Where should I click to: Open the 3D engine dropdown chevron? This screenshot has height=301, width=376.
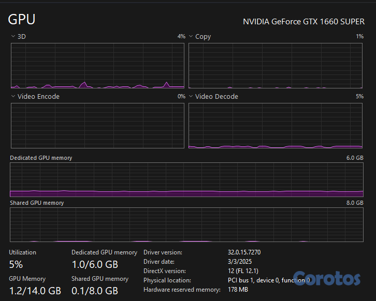13,37
